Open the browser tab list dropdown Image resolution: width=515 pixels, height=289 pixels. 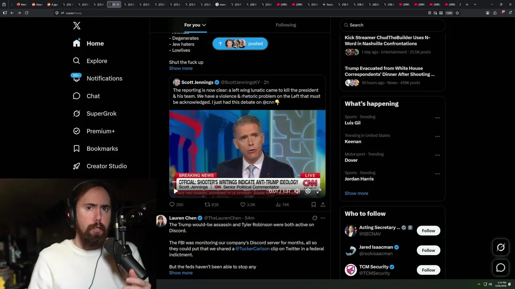point(475,4)
